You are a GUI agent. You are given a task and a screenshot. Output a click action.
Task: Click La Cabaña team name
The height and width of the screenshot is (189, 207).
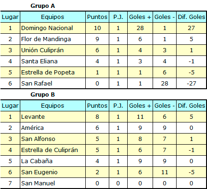pyautogui.click(x=37, y=161)
